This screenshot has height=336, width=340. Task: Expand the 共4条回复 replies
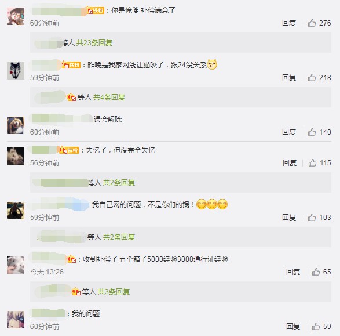point(109,97)
